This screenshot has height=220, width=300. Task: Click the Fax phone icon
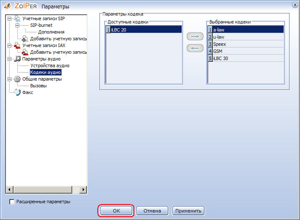(17, 92)
